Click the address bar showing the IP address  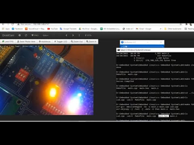(41, 25)
